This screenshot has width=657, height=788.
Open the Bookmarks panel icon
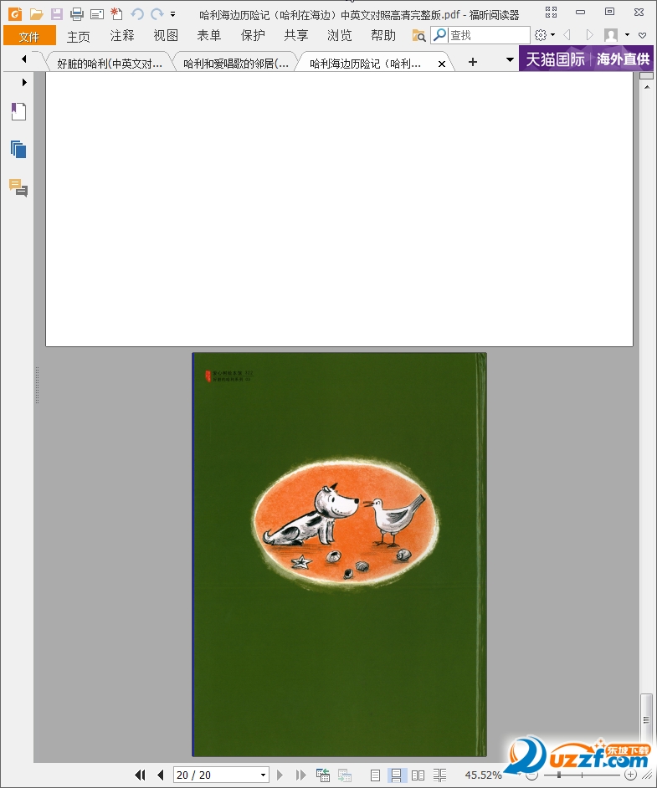click(18, 111)
